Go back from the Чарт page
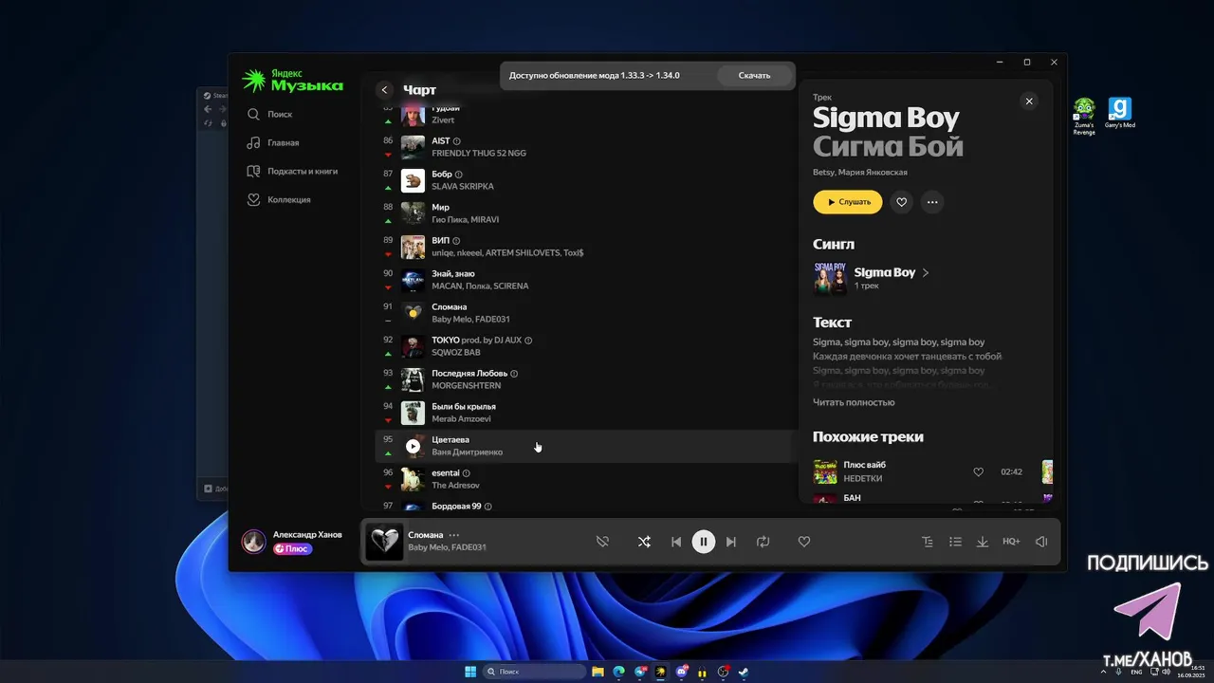 tap(384, 90)
